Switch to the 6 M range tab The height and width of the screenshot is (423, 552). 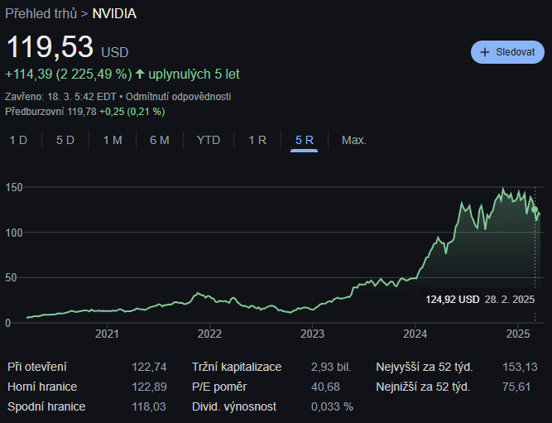[x=160, y=140]
